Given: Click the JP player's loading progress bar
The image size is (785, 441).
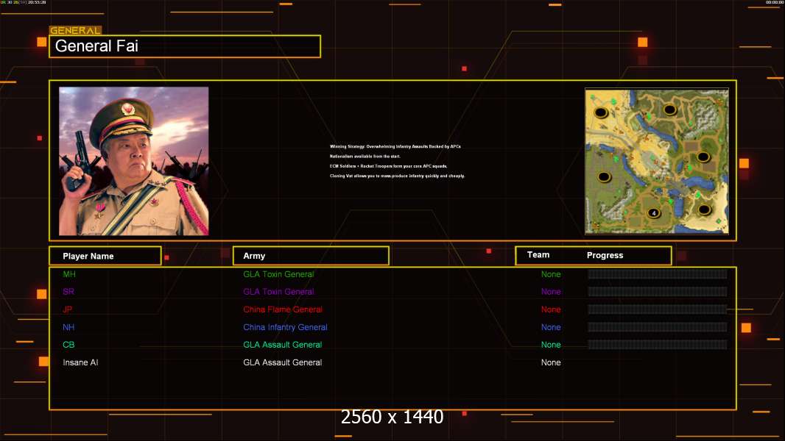Looking at the screenshot, I should pyautogui.click(x=658, y=309).
